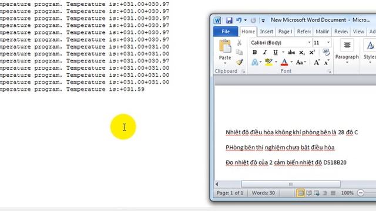Open the font color dropdown arrow
The image size is (376, 211).
(291, 62)
